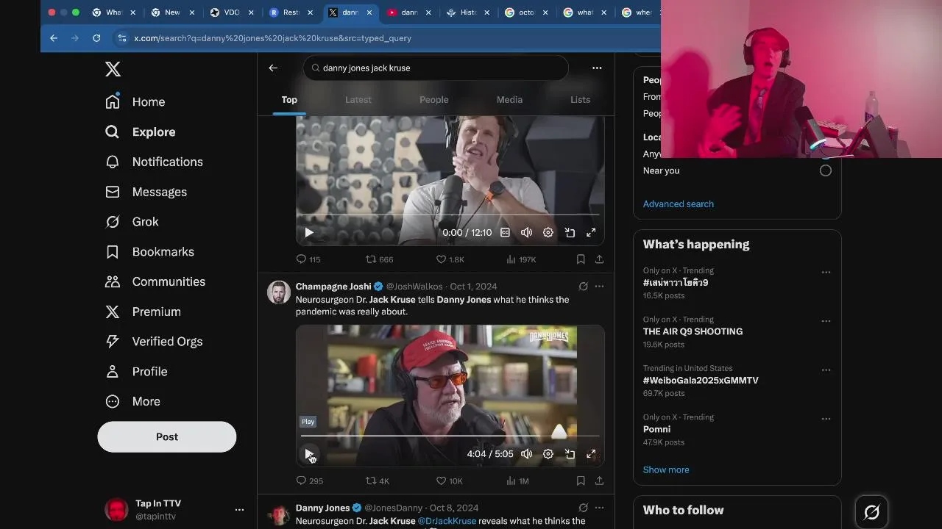Mute the 12:10 video
Viewport: 942px width, 529px height.
(526, 232)
